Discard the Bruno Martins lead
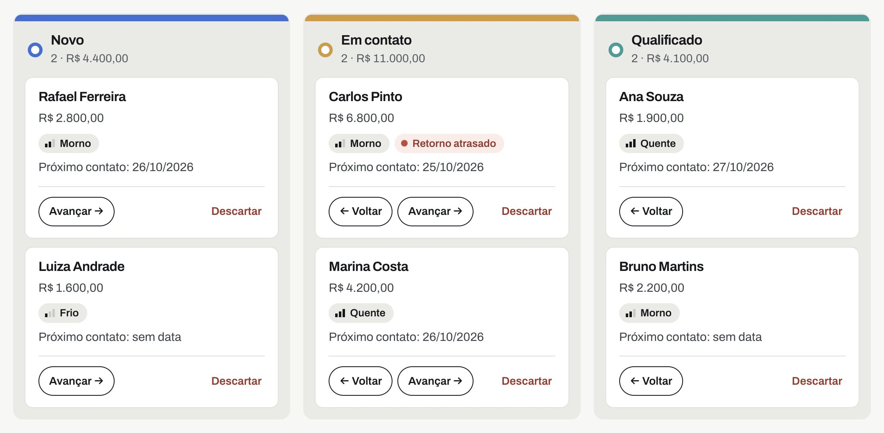The height and width of the screenshot is (433, 884). 817,381
